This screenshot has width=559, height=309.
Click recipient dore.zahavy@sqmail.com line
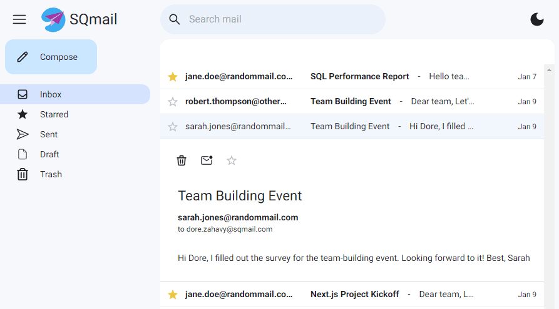point(225,229)
